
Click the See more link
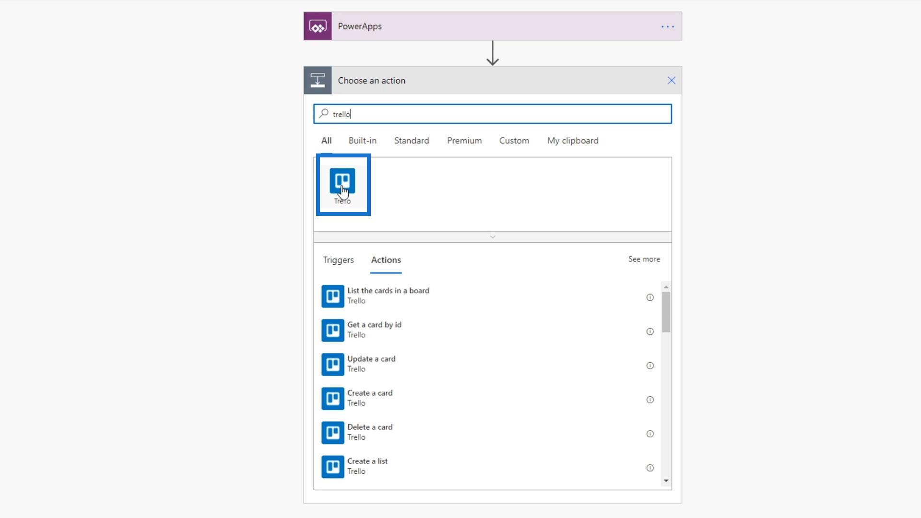[644, 259]
